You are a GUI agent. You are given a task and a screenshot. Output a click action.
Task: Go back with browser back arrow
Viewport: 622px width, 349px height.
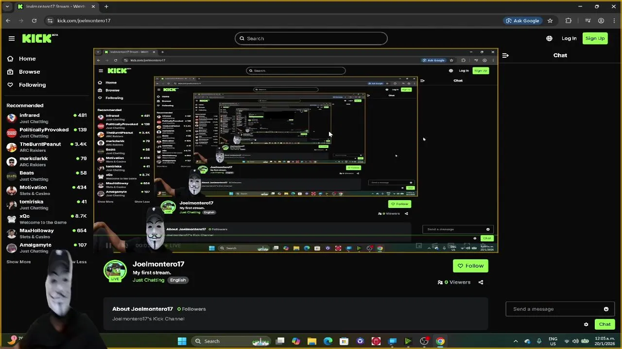tap(8, 20)
